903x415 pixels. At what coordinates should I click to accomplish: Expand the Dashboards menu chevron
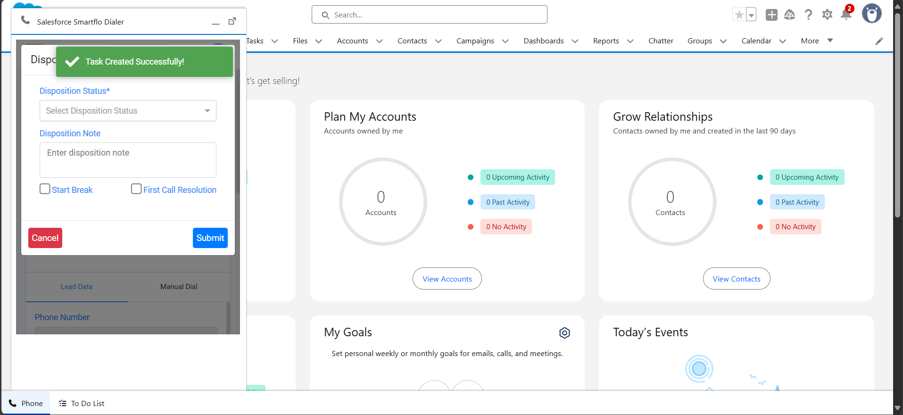pyautogui.click(x=575, y=41)
